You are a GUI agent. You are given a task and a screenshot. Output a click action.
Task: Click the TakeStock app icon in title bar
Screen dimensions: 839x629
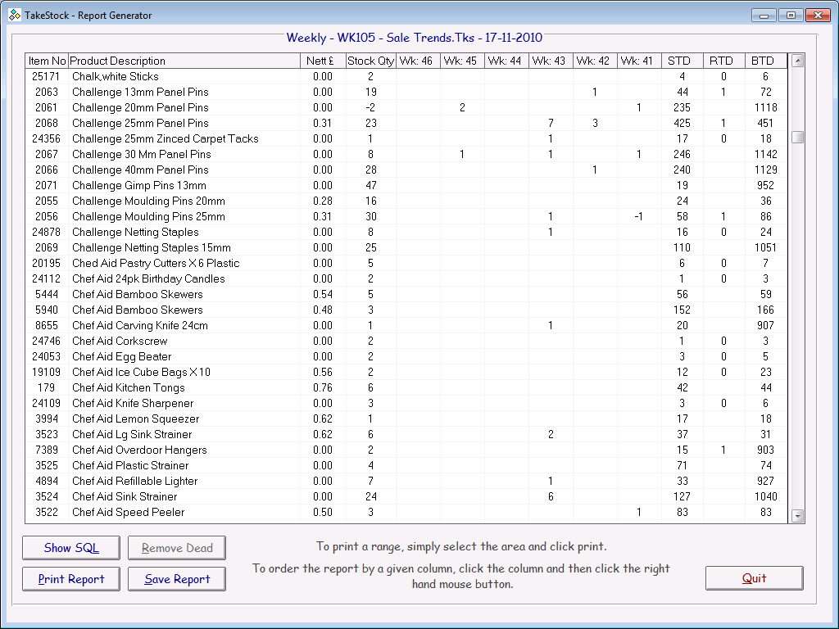pos(15,15)
